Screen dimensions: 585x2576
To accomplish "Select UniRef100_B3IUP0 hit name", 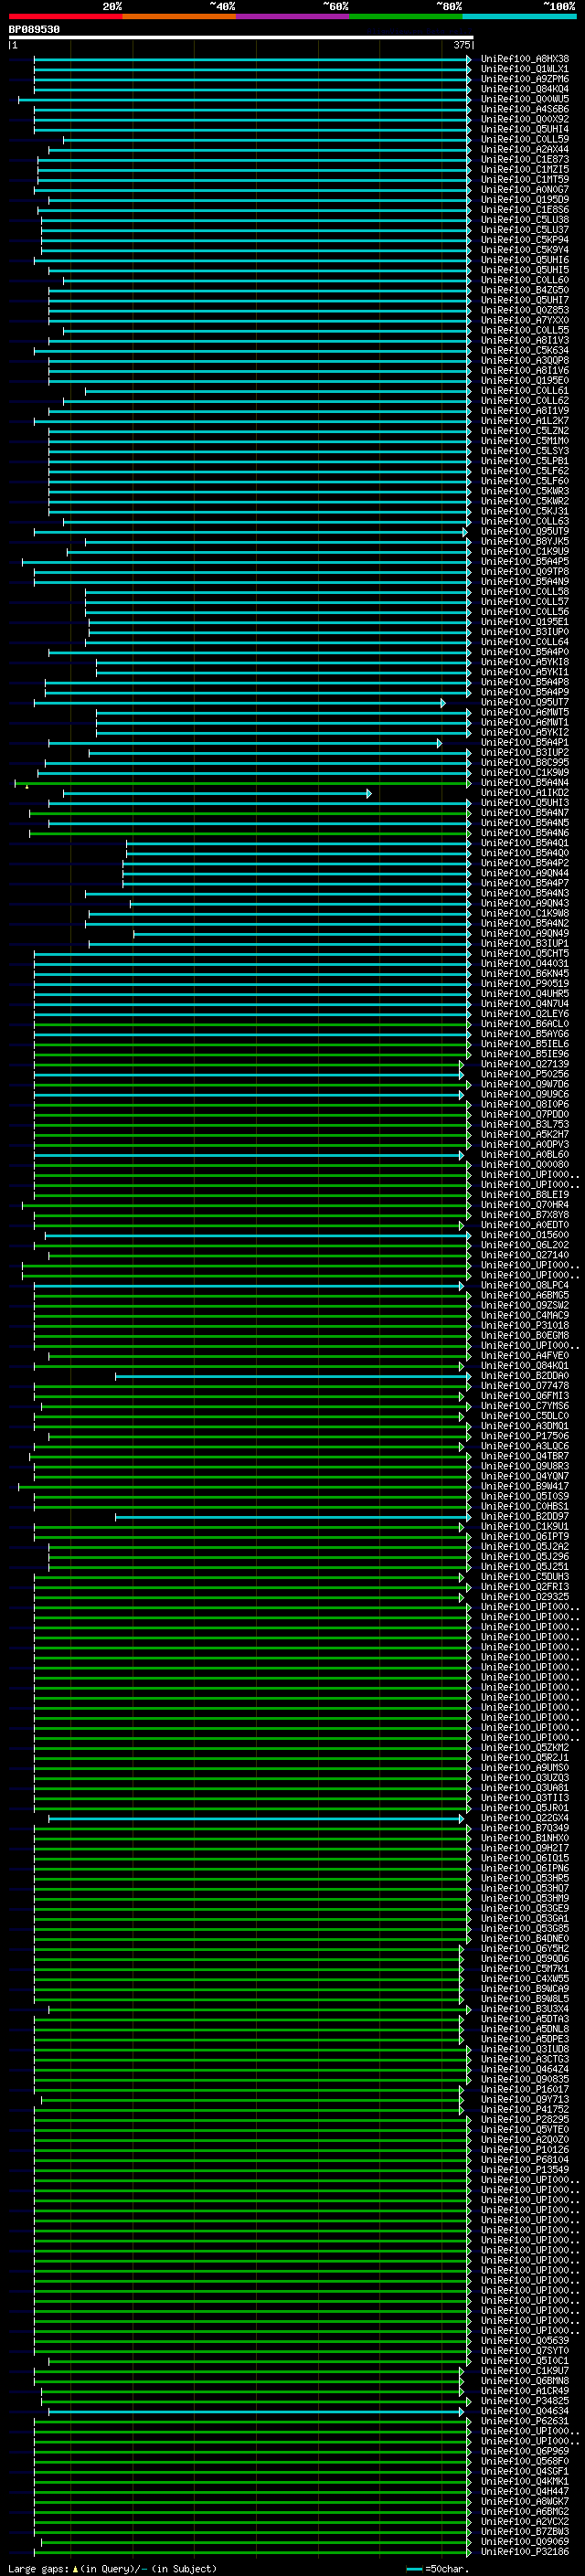I will click(525, 631).
